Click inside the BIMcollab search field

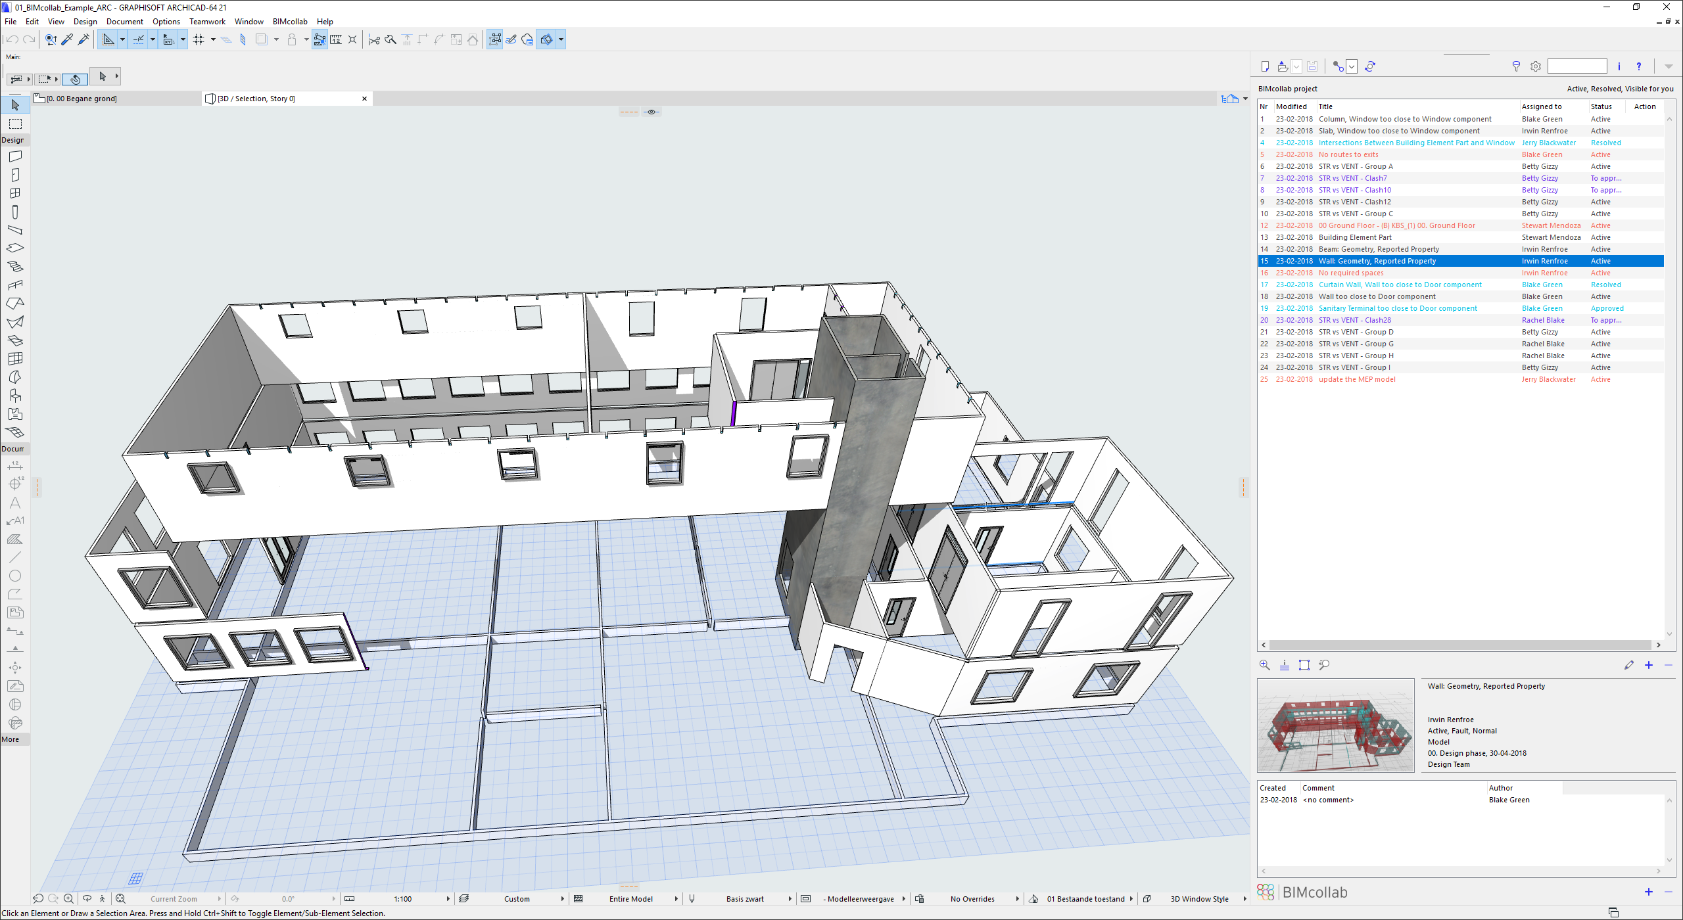click(1577, 66)
